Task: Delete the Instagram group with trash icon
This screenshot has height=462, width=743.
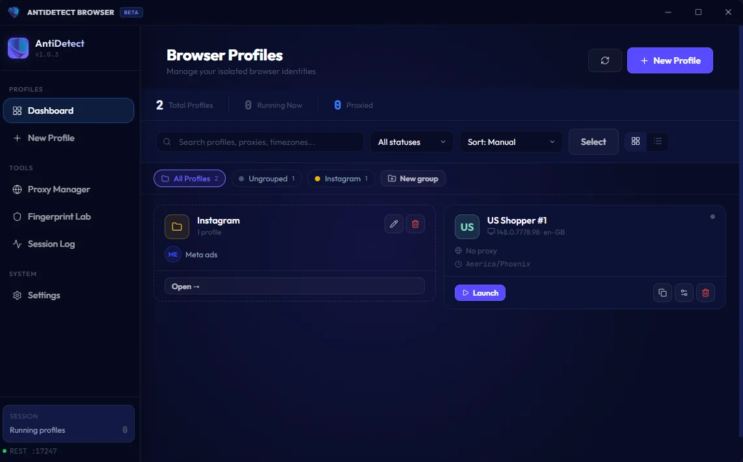Action: coord(415,224)
